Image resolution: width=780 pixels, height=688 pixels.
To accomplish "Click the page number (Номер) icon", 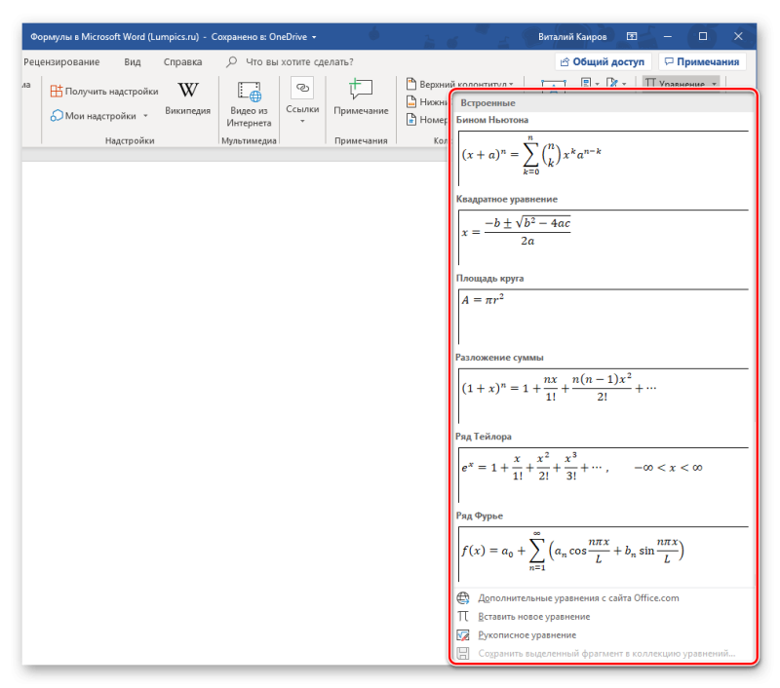I will pyautogui.click(x=410, y=119).
